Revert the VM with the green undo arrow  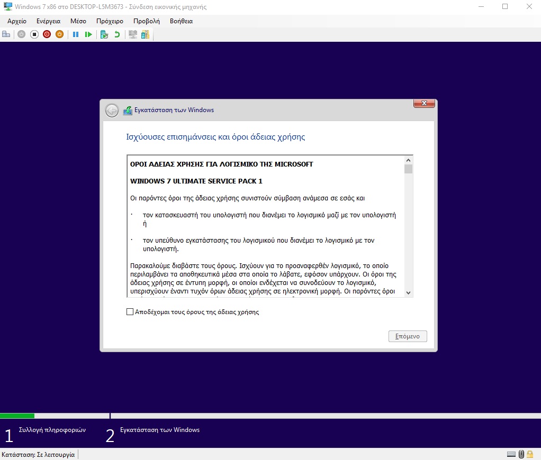click(x=117, y=34)
